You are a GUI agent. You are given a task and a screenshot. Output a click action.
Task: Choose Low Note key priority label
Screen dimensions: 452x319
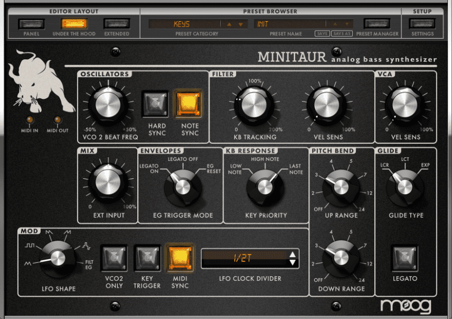[235, 169]
